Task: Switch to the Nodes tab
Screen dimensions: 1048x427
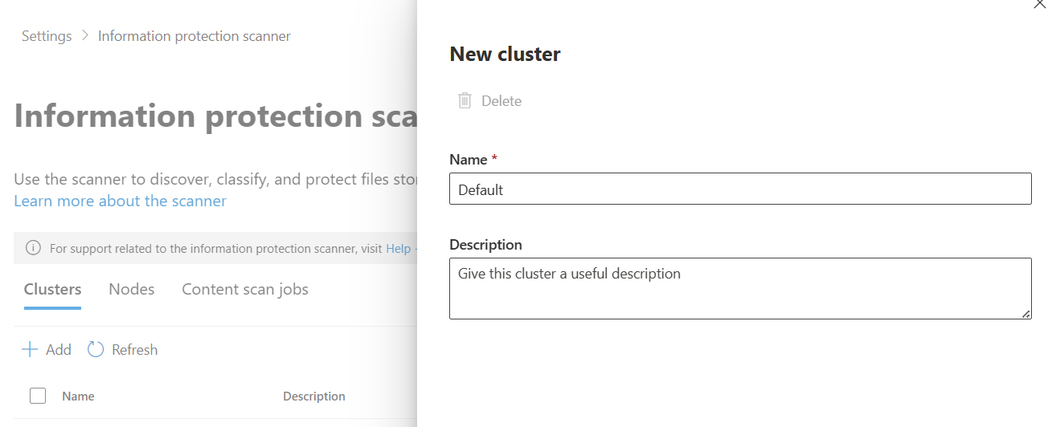Action: (x=132, y=289)
